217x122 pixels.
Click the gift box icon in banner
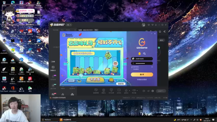pyautogui.click(x=115, y=64)
